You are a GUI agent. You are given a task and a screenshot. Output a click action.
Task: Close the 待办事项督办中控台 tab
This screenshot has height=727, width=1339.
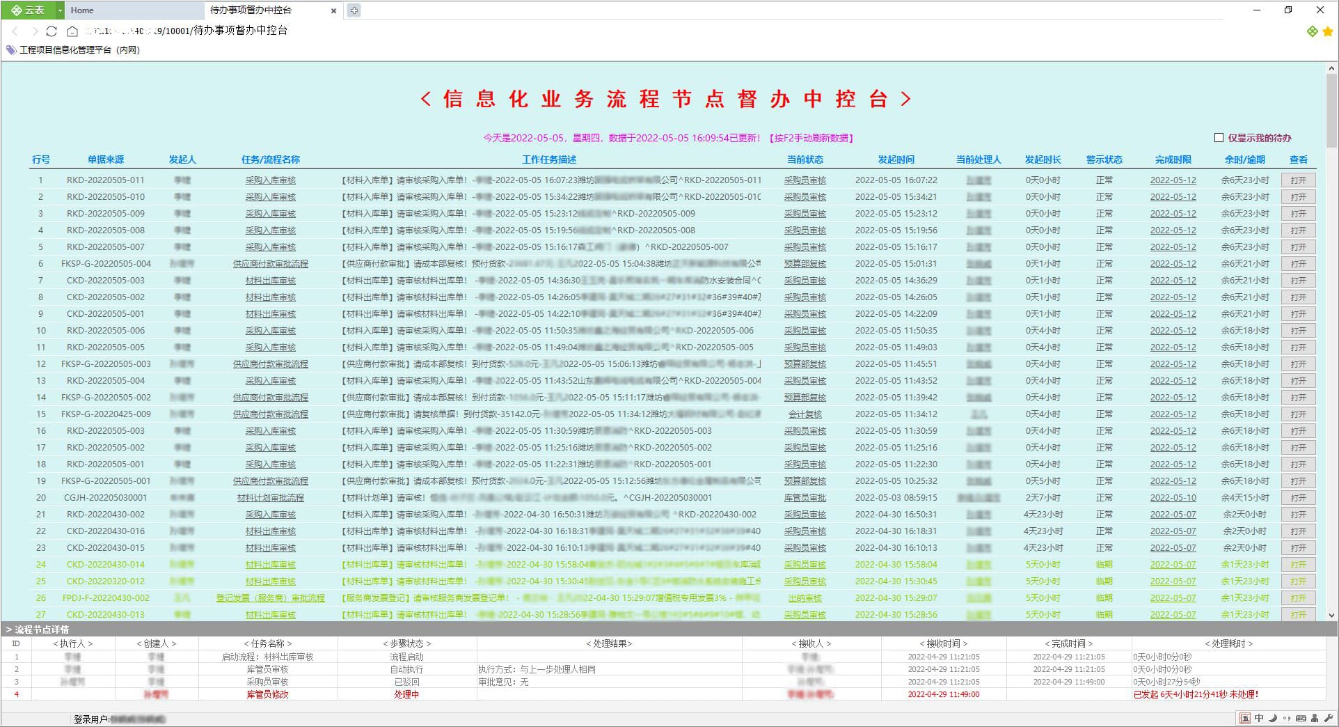point(333,10)
